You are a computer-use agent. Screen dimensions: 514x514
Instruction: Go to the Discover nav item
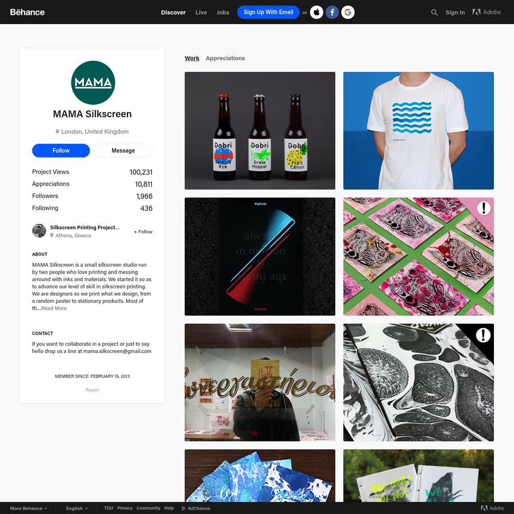tap(173, 12)
